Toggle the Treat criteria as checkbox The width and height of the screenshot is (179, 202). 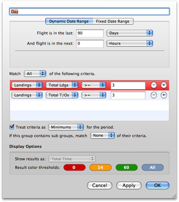(x=12, y=127)
